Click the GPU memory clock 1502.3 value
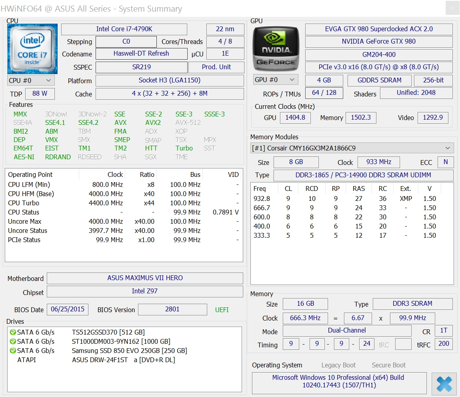This screenshot has width=460, height=397. pyautogui.click(x=361, y=118)
